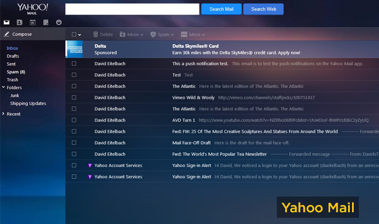
Task: Click the American Express ad thumbnail
Action: tap(75, 49)
